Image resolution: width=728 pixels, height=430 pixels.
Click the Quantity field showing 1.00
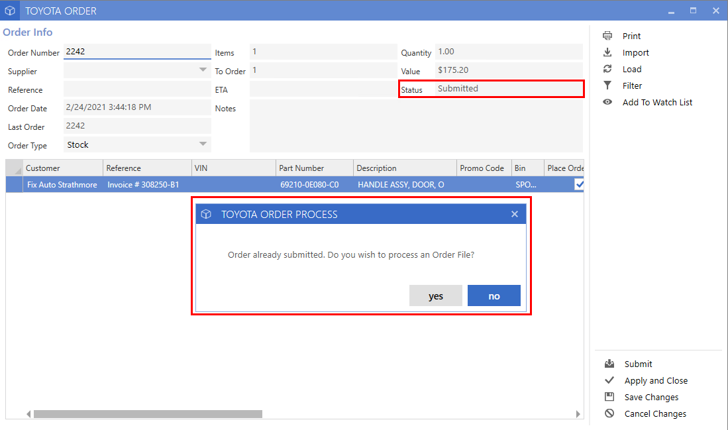509,52
